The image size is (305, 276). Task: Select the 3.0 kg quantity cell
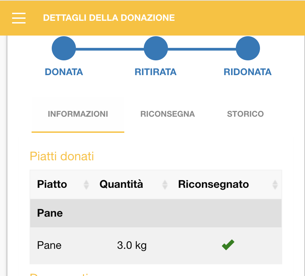tap(132, 245)
